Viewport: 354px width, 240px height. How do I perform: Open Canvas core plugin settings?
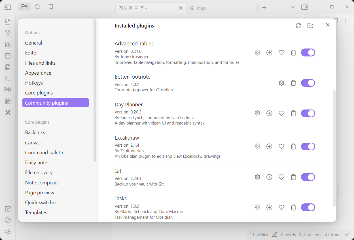(x=56, y=143)
